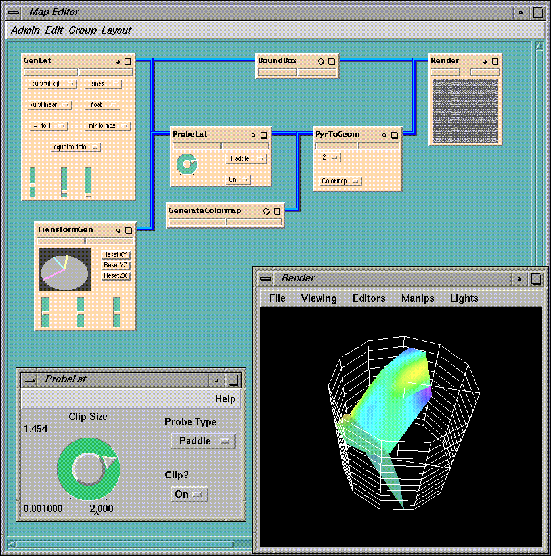The height and width of the screenshot is (556, 551).
Task: Click the rotation trackball in the TransformGen module
Action: [x=64, y=269]
